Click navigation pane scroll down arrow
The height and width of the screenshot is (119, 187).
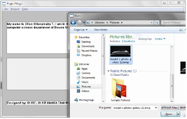(103, 102)
